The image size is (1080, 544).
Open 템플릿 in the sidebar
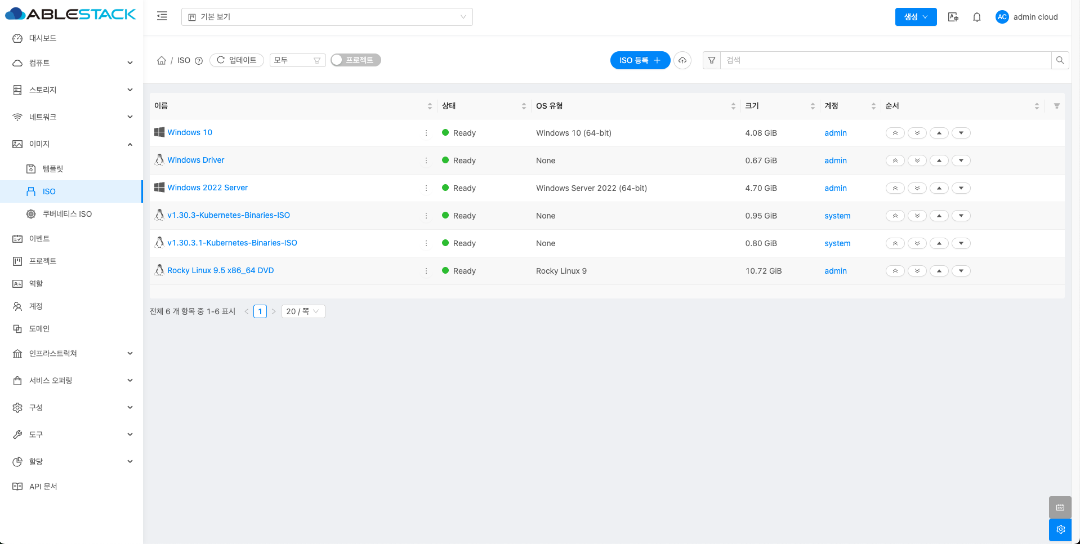click(x=53, y=169)
